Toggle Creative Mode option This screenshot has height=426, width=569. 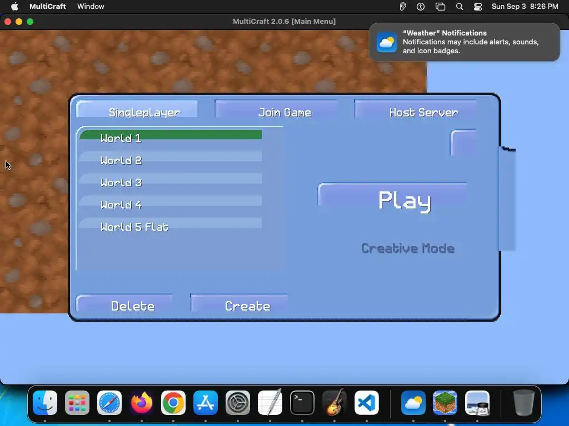(408, 248)
